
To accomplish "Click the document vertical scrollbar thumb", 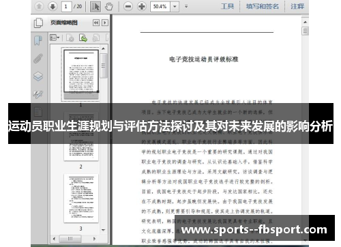I will click(x=306, y=31).
